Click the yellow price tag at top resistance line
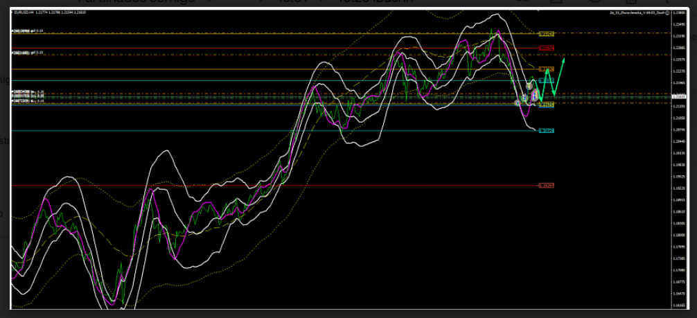This screenshot has height=318, width=697. [x=546, y=34]
